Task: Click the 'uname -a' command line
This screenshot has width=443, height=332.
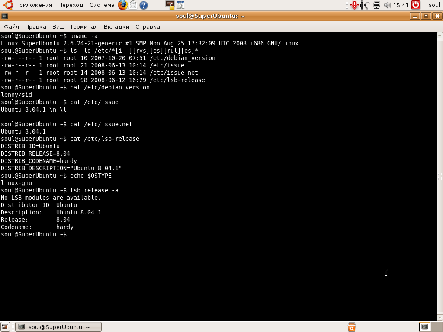Action: (49, 36)
